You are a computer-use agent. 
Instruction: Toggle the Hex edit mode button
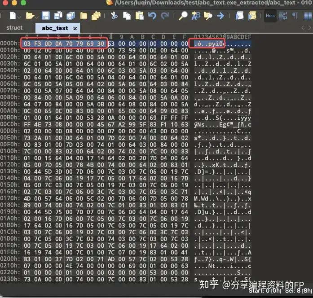pos(270,16)
